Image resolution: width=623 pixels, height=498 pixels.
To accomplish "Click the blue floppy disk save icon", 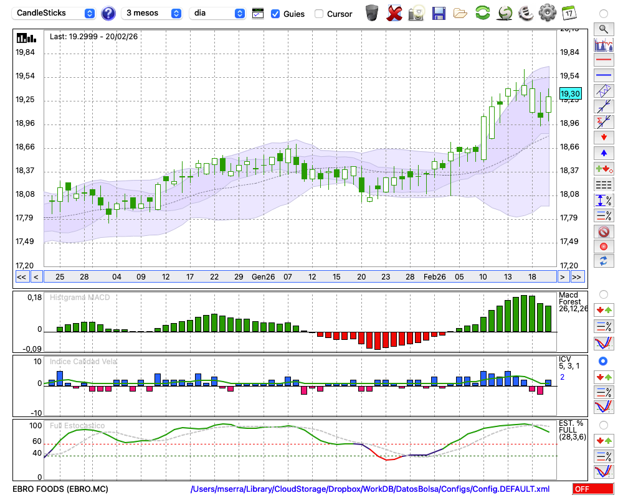I will tap(439, 12).
